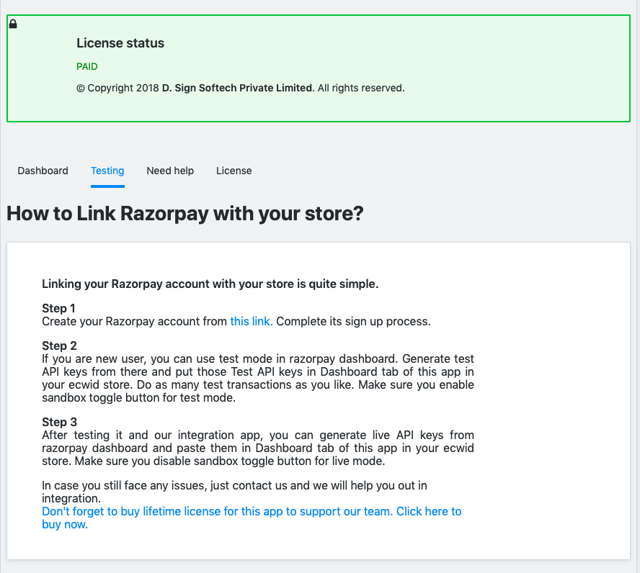Click the D. Sign Softech Private Limited text

click(x=239, y=88)
